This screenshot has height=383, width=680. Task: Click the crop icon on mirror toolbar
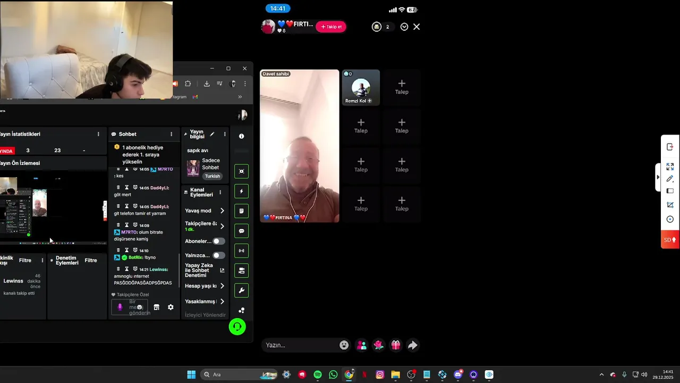(670, 205)
